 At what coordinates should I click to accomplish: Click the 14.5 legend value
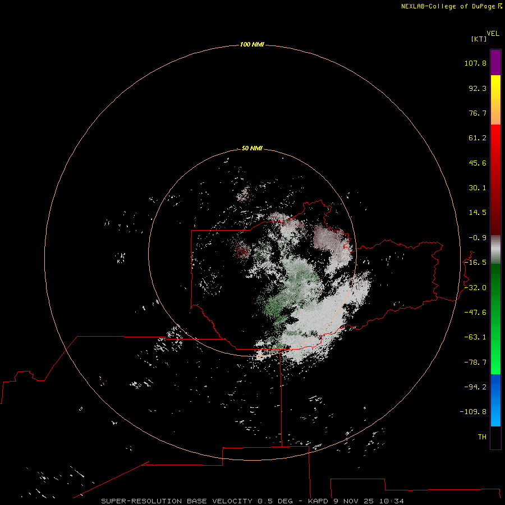click(x=478, y=213)
